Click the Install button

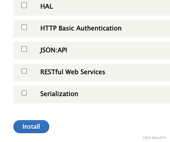[31, 127]
